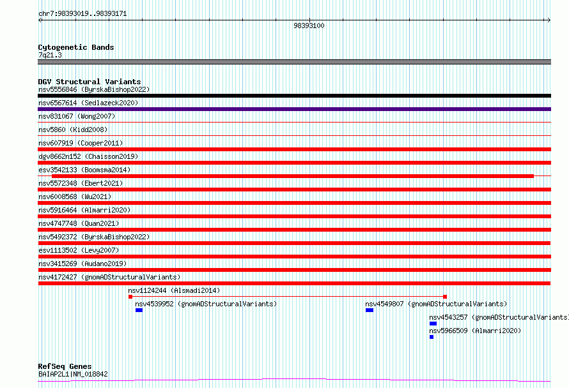Select variant nsv4543257 (gnomADStructuralVariants) label
The width and height of the screenshot is (569, 388).
[499, 317]
